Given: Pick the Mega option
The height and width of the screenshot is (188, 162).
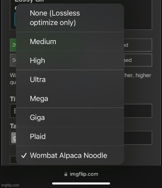Looking at the screenshot, I should 70,99.
